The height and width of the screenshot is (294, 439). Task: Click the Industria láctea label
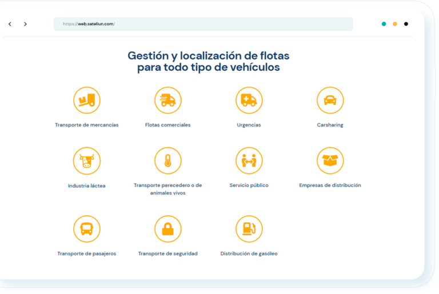click(87, 186)
